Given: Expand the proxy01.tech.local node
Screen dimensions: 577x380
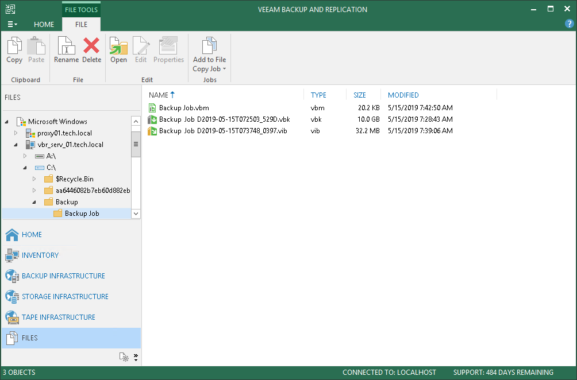Looking at the screenshot, I should click(x=16, y=133).
